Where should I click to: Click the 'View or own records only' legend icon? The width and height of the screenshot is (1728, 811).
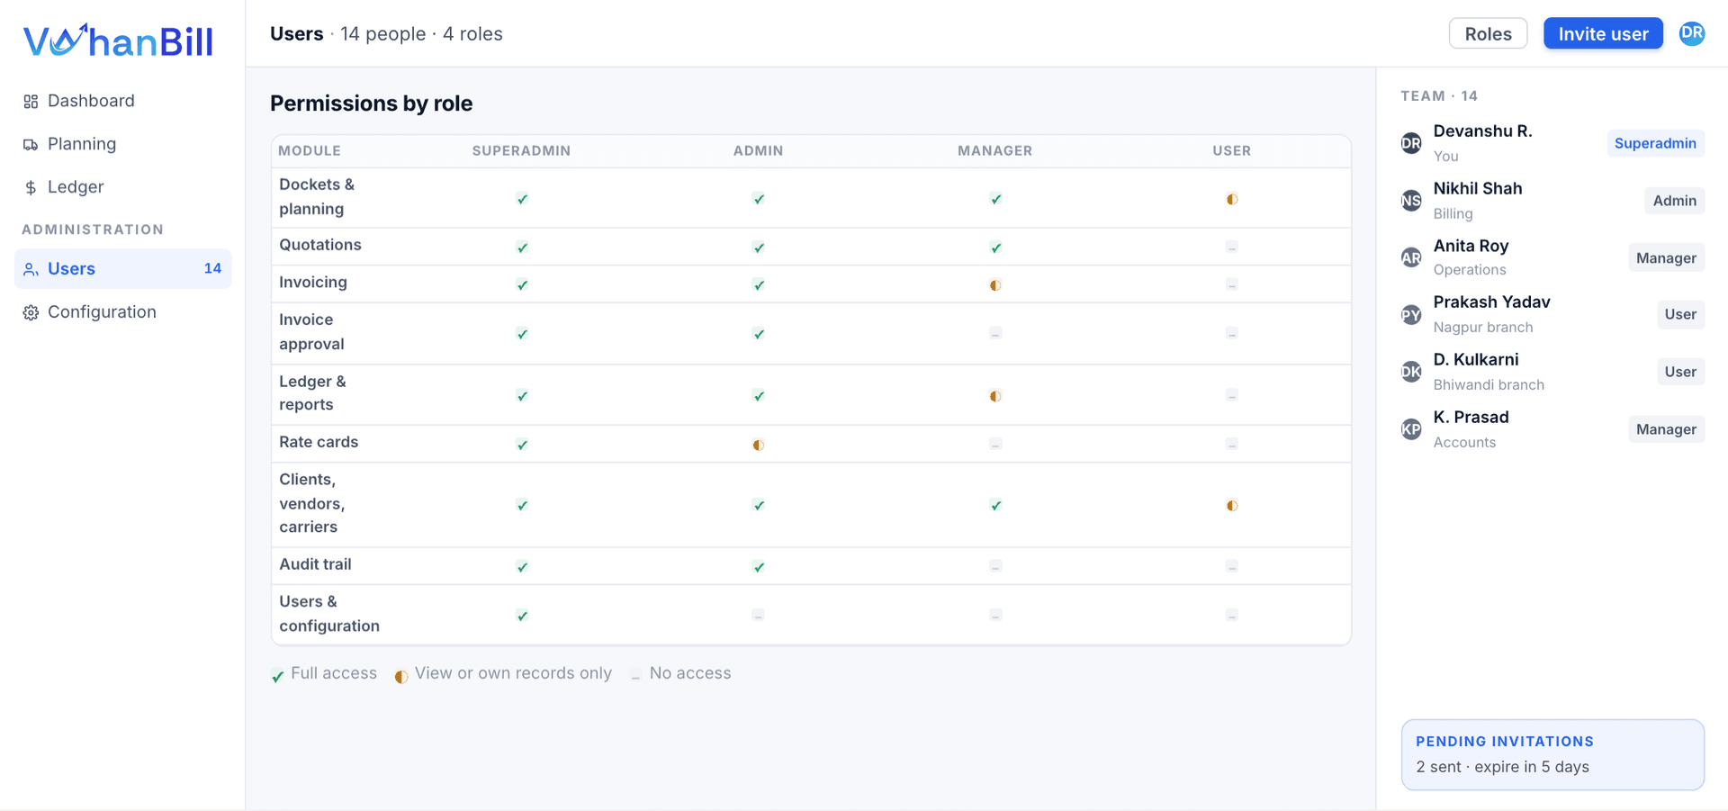coord(401,676)
